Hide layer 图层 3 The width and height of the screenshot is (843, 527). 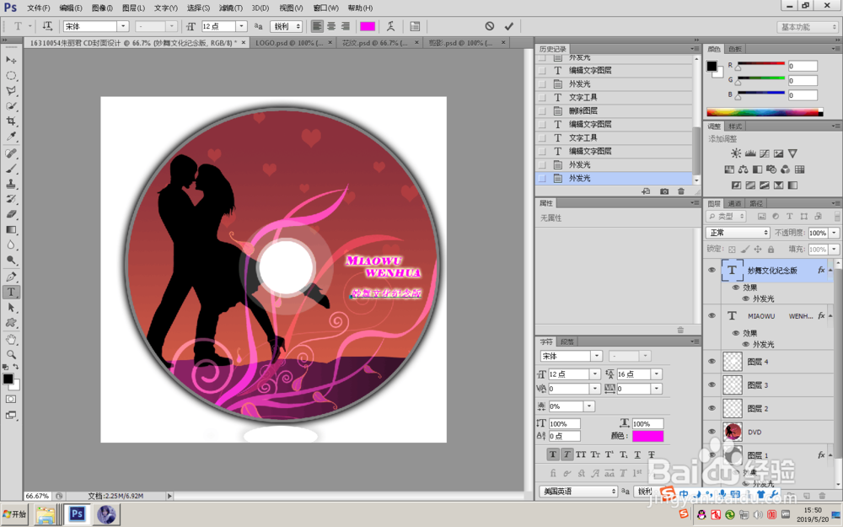(711, 384)
